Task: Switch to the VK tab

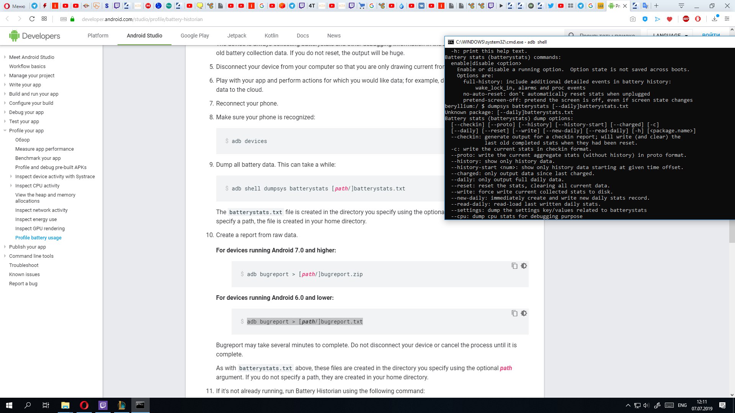Action: tap(421, 6)
